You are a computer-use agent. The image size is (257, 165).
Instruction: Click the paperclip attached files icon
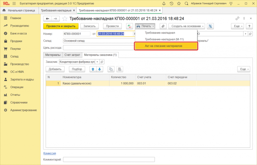pos(163,26)
